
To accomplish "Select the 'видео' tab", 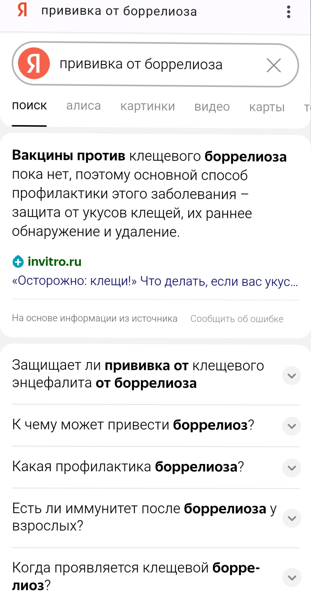I will click(x=212, y=107).
